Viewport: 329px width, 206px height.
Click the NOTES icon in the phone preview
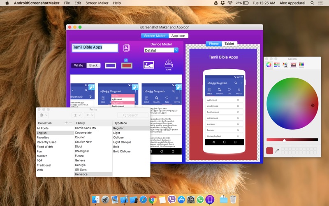[239, 91]
